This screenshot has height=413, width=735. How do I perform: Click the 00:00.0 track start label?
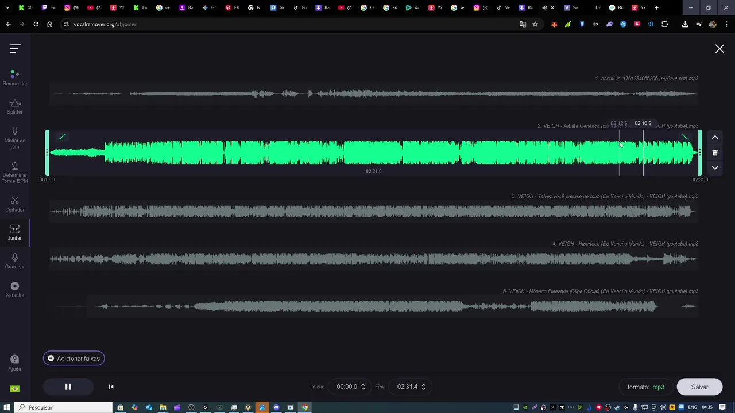point(47,180)
